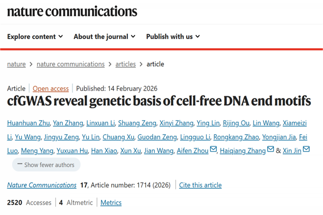
Task: Open the Open access link
Action: click(x=51, y=89)
